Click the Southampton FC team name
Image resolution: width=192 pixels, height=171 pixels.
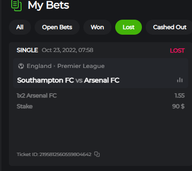click(45, 80)
